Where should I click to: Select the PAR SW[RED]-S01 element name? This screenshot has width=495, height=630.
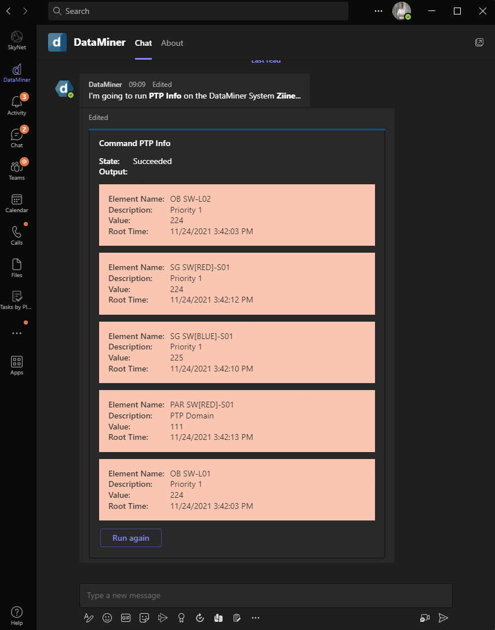[x=202, y=405]
